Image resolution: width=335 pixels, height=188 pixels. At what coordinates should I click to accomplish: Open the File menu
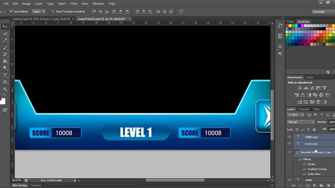coord(6,4)
